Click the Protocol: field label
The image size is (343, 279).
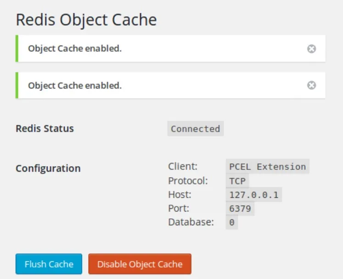(188, 181)
